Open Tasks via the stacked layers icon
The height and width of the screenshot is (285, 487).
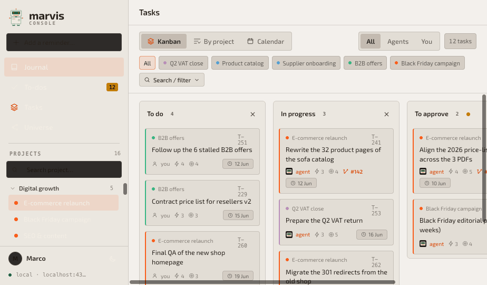14,107
